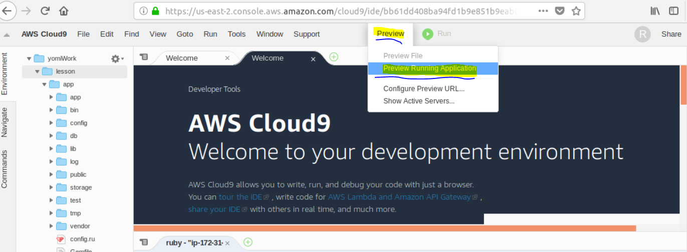Expand the config folder
The image size is (687, 252).
(x=51, y=123)
